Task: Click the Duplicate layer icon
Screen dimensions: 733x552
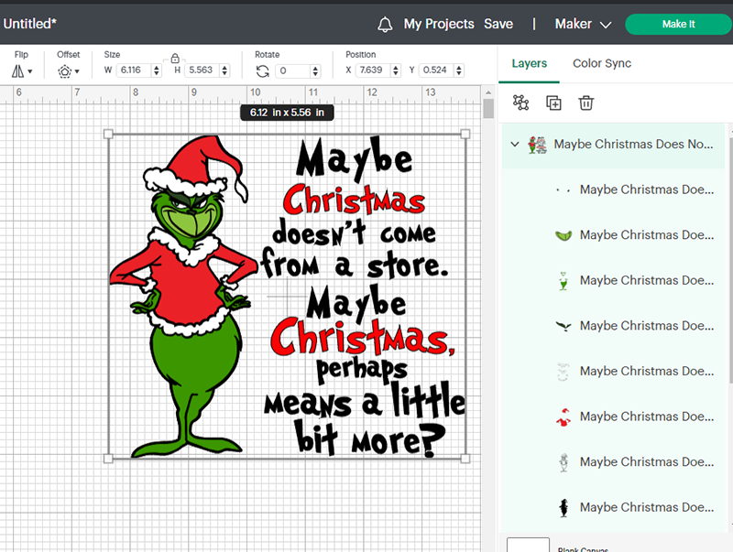Action: coord(553,103)
